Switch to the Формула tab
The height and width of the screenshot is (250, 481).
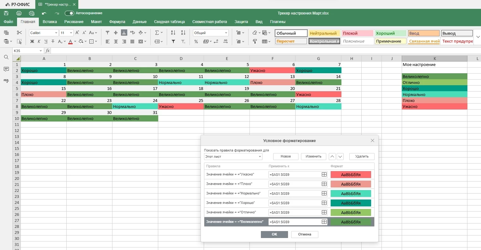117,22
